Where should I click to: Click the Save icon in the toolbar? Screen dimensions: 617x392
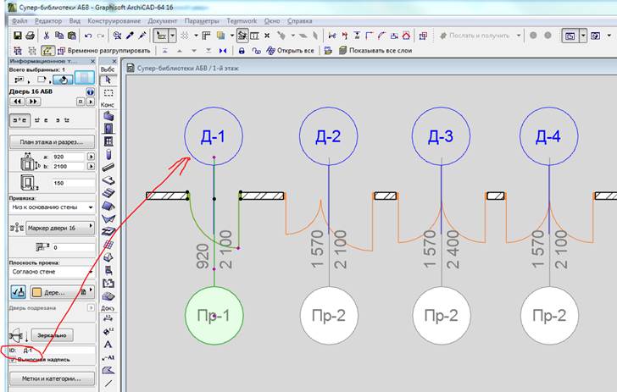[16, 36]
